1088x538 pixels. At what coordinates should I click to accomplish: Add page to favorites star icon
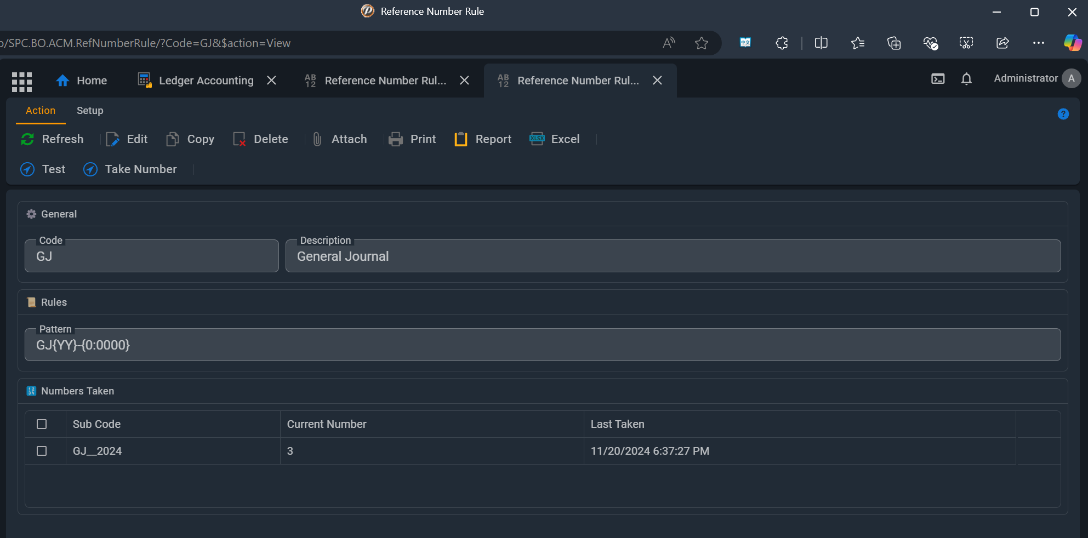click(x=702, y=43)
